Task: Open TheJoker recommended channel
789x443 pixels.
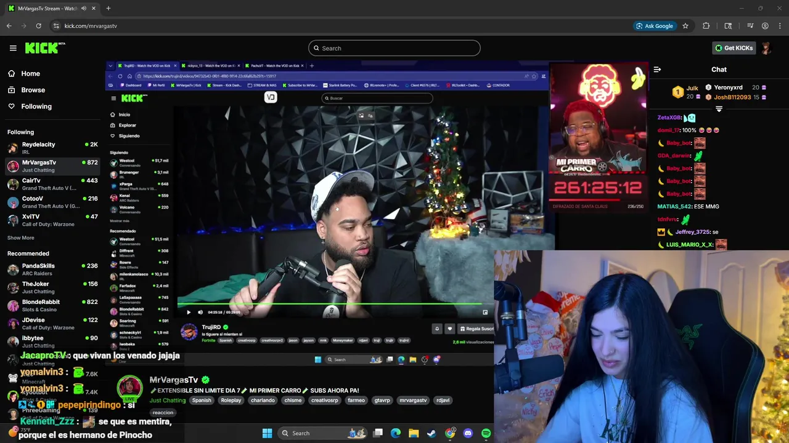Action: [x=52, y=287]
